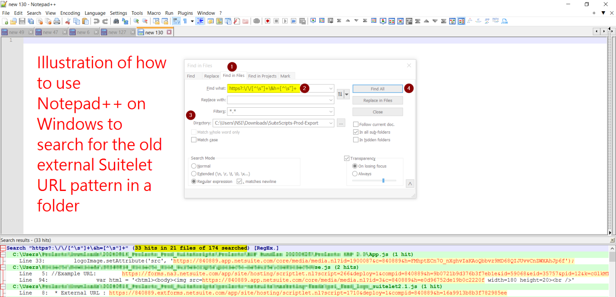
Task: Select the Zoom In tool on toolbar
Action: (x=136, y=21)
